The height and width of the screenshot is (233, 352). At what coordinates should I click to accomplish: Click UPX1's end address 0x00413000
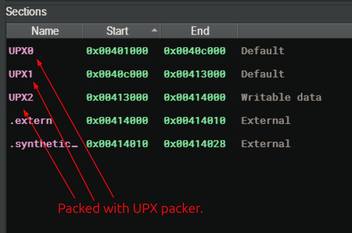[x=195, y=74]
